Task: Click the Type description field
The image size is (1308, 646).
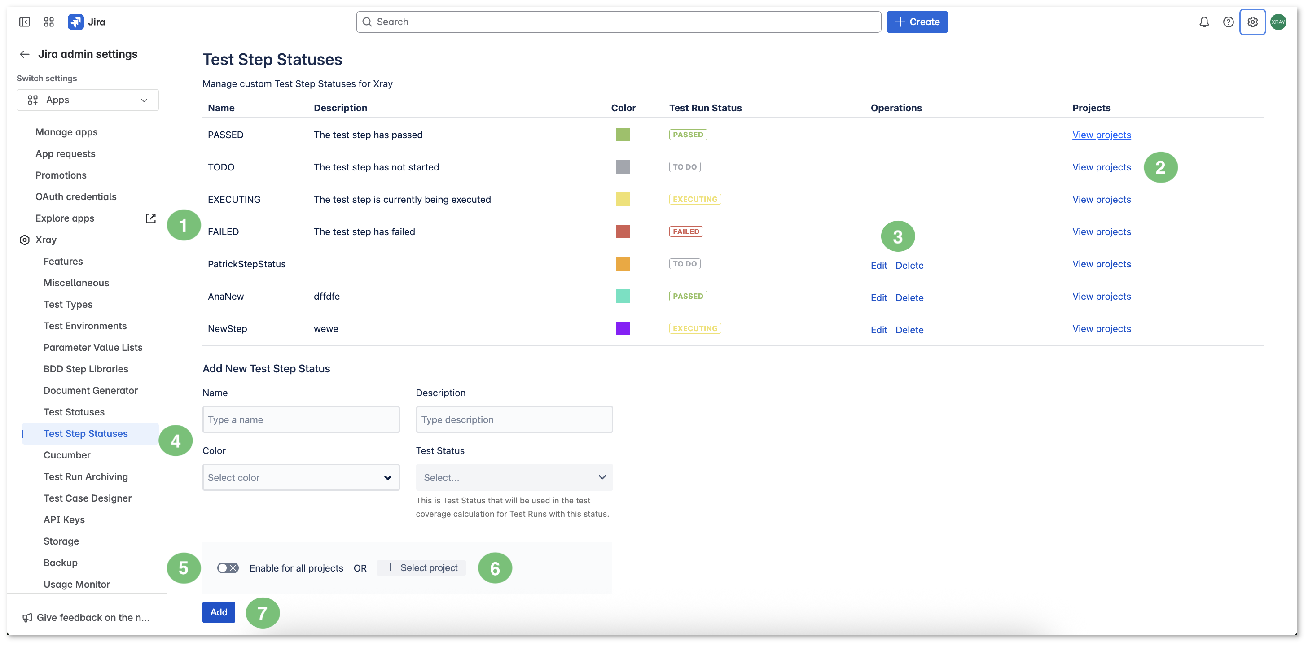Action: 514,419
